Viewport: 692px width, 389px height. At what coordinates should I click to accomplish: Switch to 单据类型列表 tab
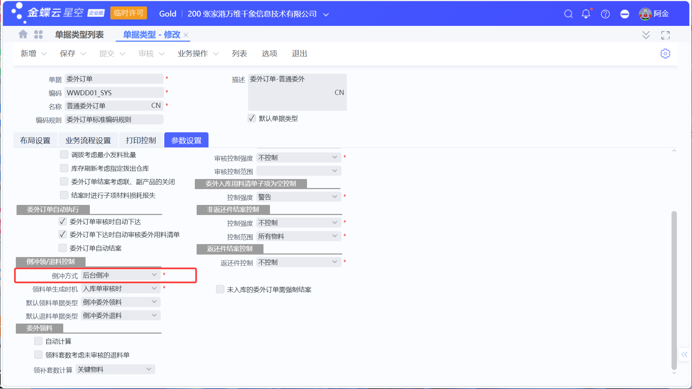(x=79, y=35)
